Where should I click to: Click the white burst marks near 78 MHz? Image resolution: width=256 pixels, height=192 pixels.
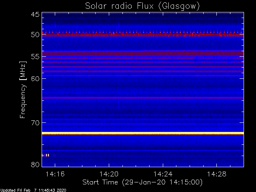[46, 155]
